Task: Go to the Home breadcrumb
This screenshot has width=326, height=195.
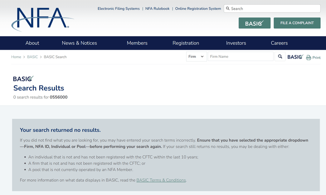Action: 16,57
